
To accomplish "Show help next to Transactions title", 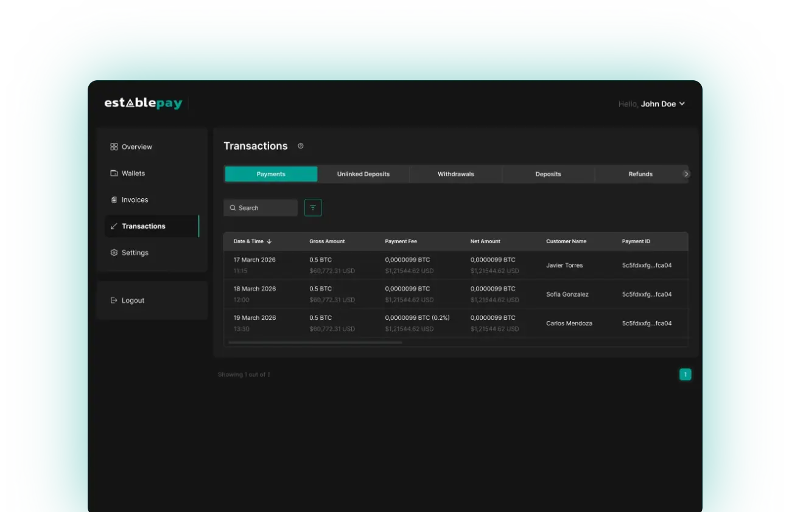I will point(301,146).
